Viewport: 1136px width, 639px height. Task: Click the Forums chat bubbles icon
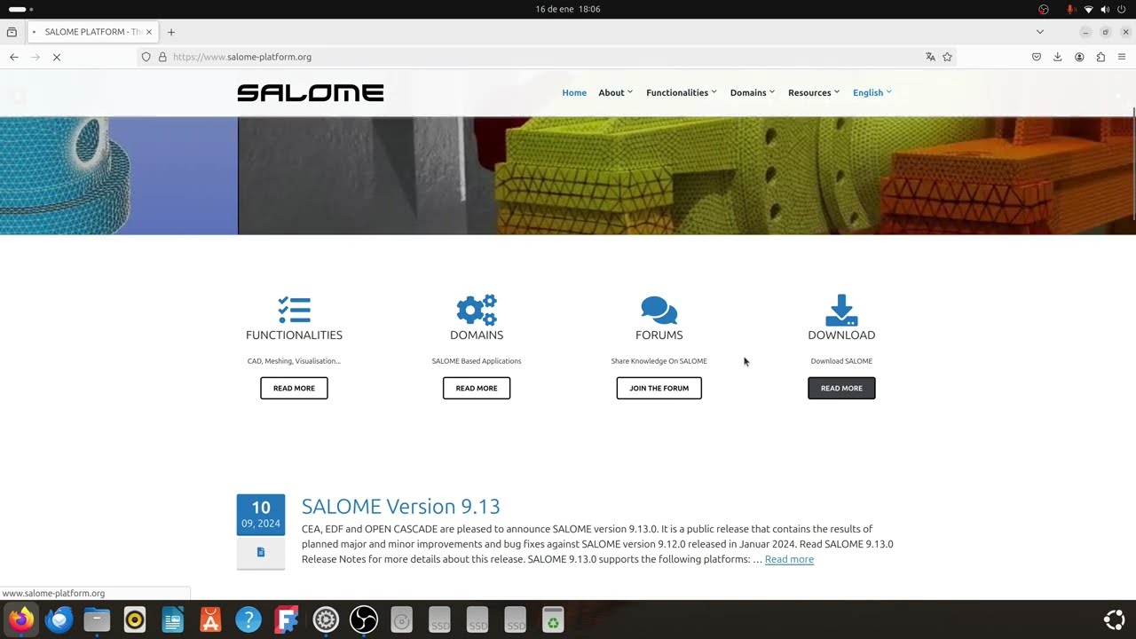(659, 310)
